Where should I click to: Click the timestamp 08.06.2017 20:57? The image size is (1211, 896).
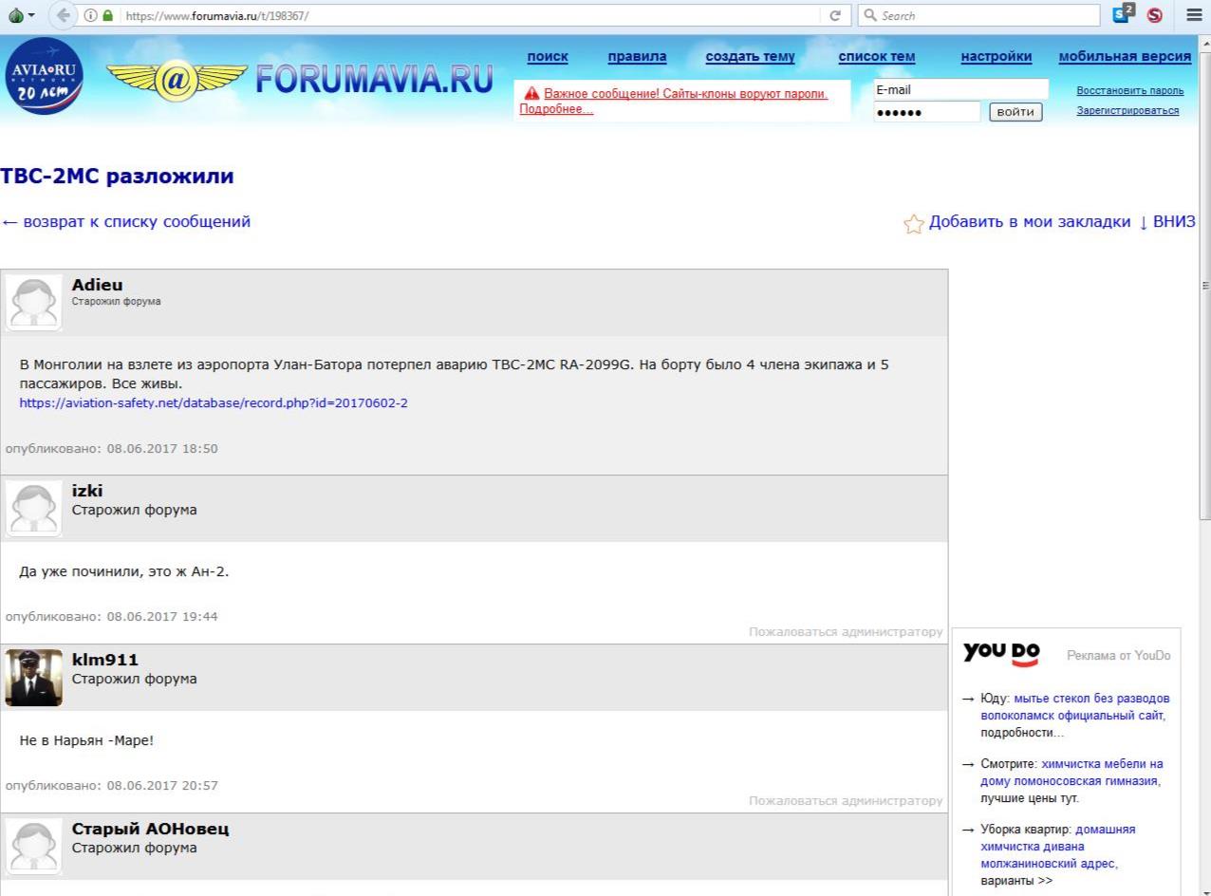[162, 786]
